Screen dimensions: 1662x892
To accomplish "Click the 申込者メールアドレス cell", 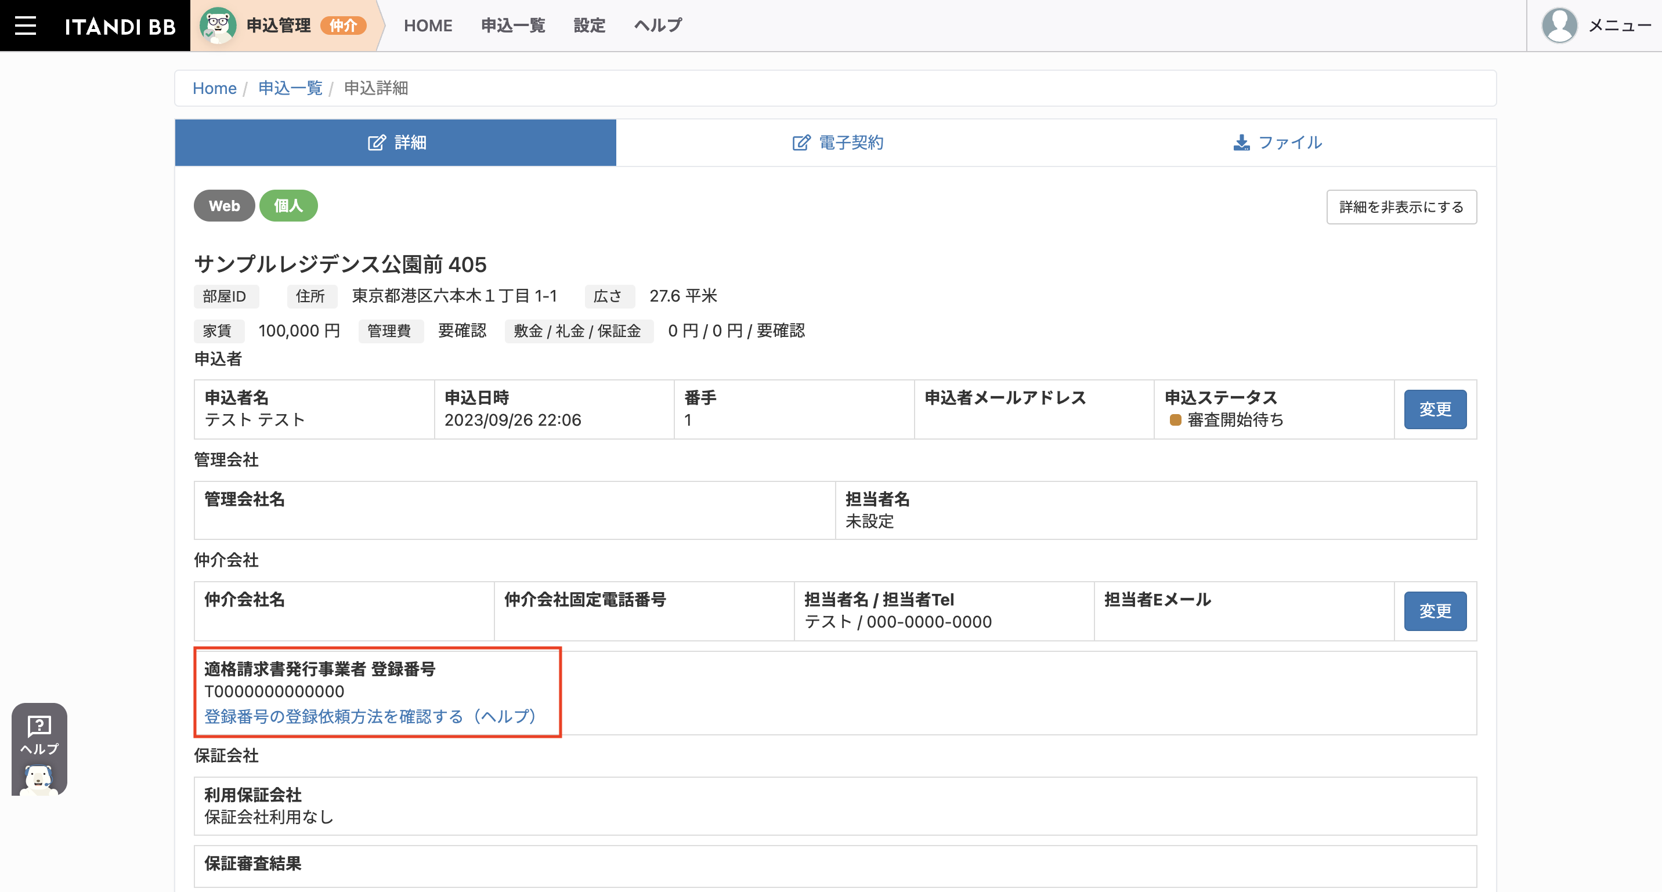I will [1034, 409].
